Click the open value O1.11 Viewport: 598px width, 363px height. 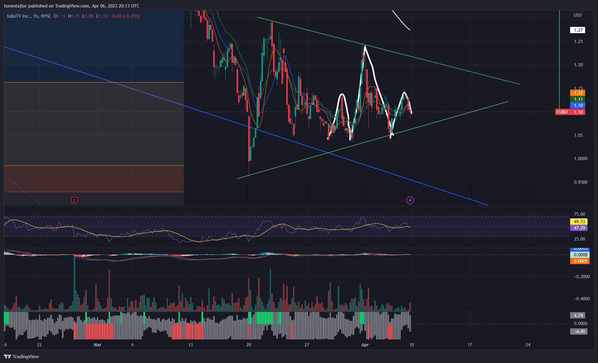click(59, 16)
